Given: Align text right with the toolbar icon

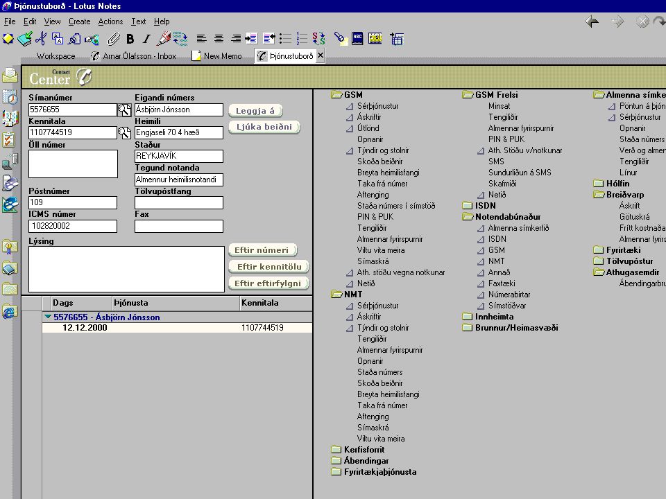Looking at the screenshot, I should pos(236,39).
